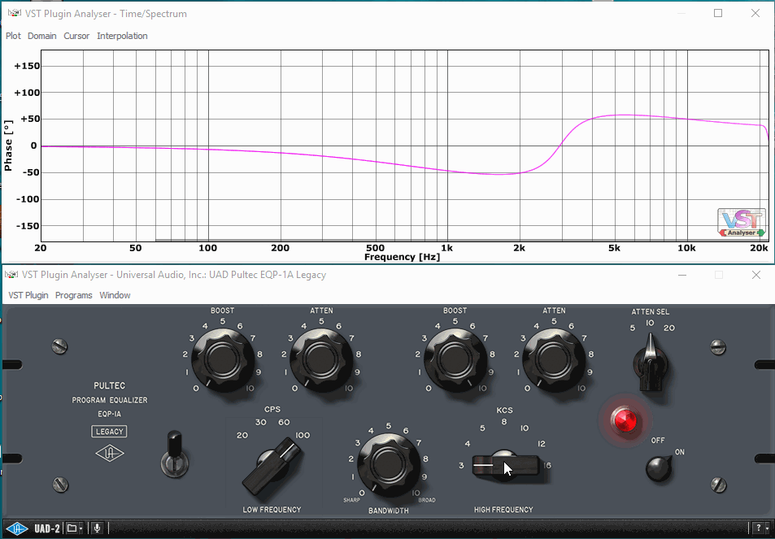Click the UA diamond logo in the UAD-2 toolbar
Screen dimensions: 775x539
(x=17, y=528)
